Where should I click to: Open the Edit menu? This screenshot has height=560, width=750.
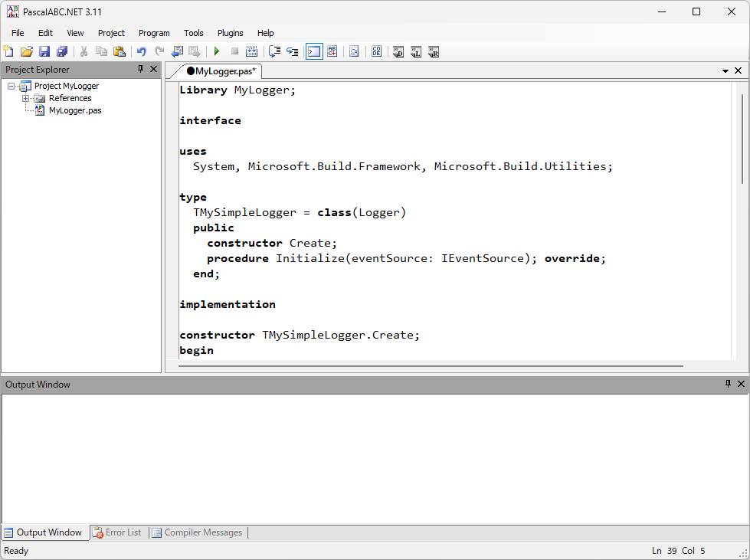pyautogui.click(x=45, y=33)
